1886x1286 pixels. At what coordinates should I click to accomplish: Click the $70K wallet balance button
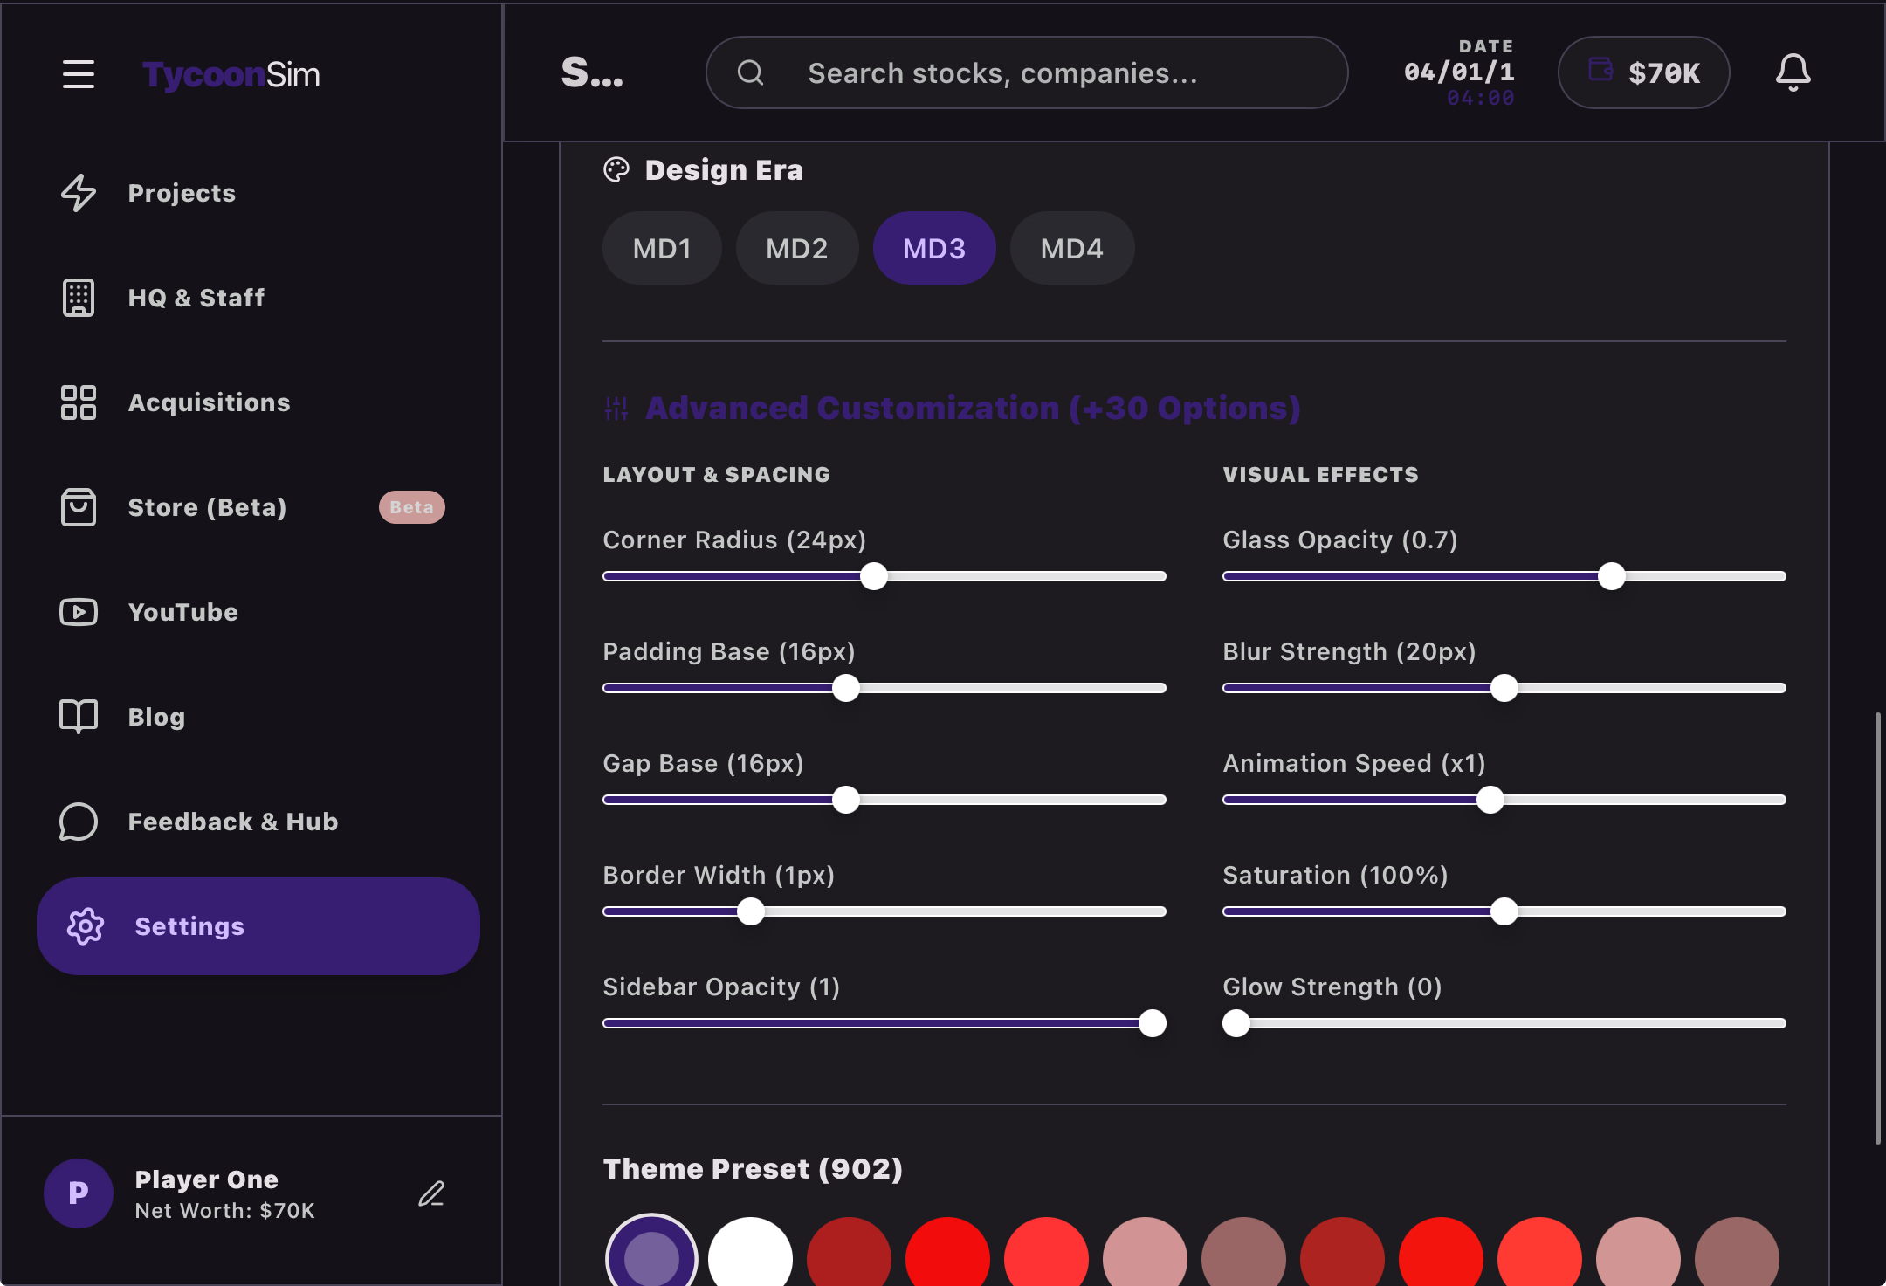pos(1643,72)
